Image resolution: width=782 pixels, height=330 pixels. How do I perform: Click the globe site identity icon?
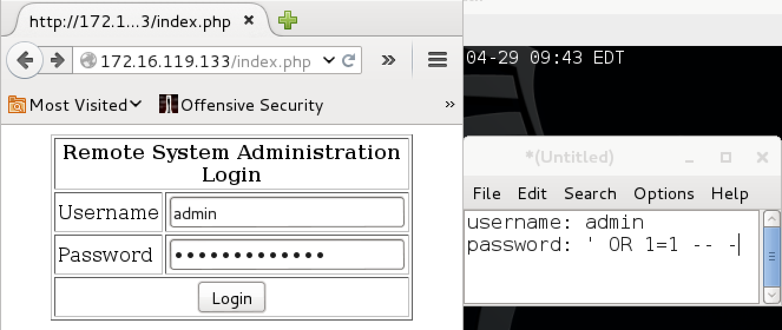point(88,61)
